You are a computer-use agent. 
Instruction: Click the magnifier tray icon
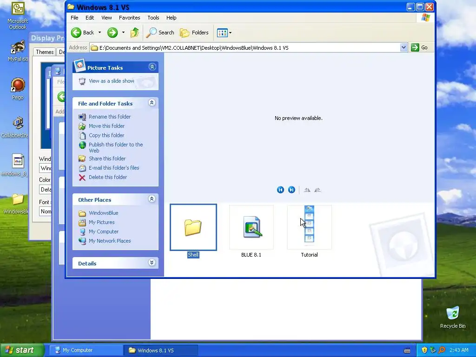(442, 350)
